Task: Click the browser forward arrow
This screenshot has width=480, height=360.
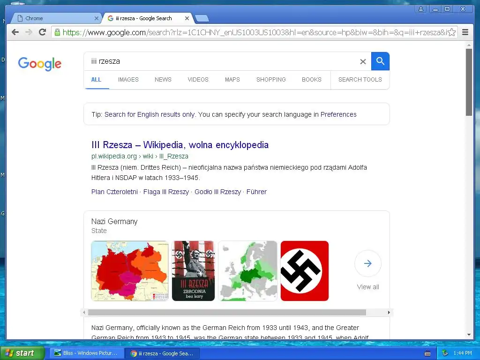Action: [29, 32]
